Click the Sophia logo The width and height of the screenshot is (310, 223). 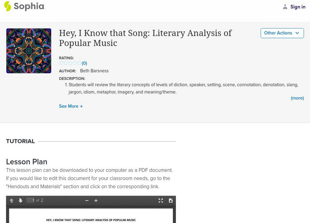point(24,6)
